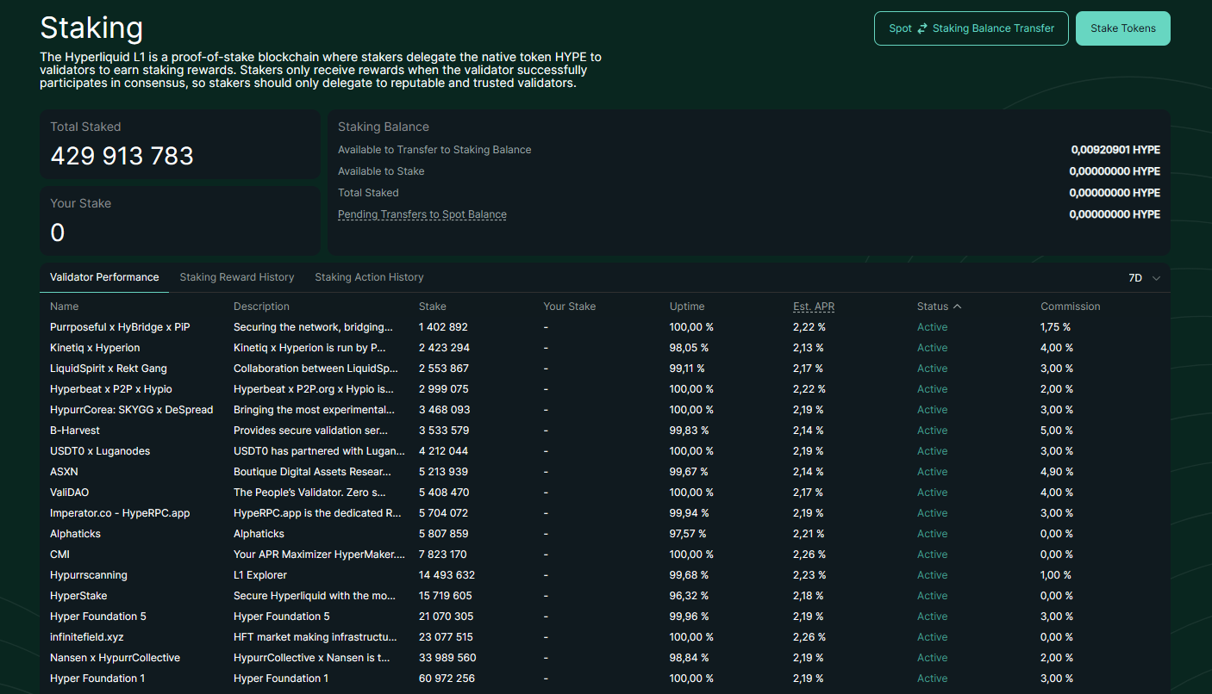The height and width of the screenshot is (694, 1212).
Task: Click 'HFT market making infrastructu...' description
Action: (315, 637)
